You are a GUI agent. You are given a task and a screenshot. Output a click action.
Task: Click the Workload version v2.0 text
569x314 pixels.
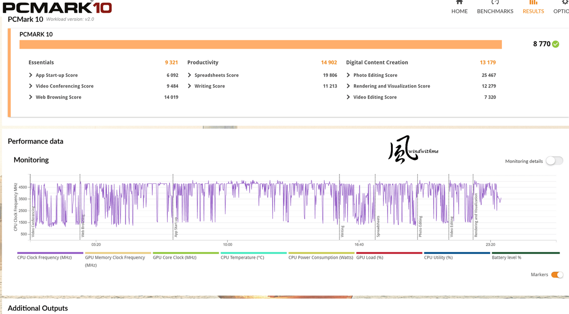pos(70,19)
